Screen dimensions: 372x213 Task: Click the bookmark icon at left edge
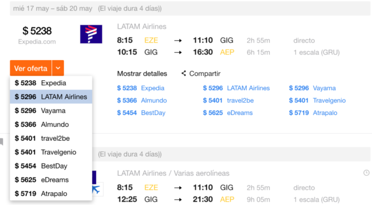(x=1, y=142)
